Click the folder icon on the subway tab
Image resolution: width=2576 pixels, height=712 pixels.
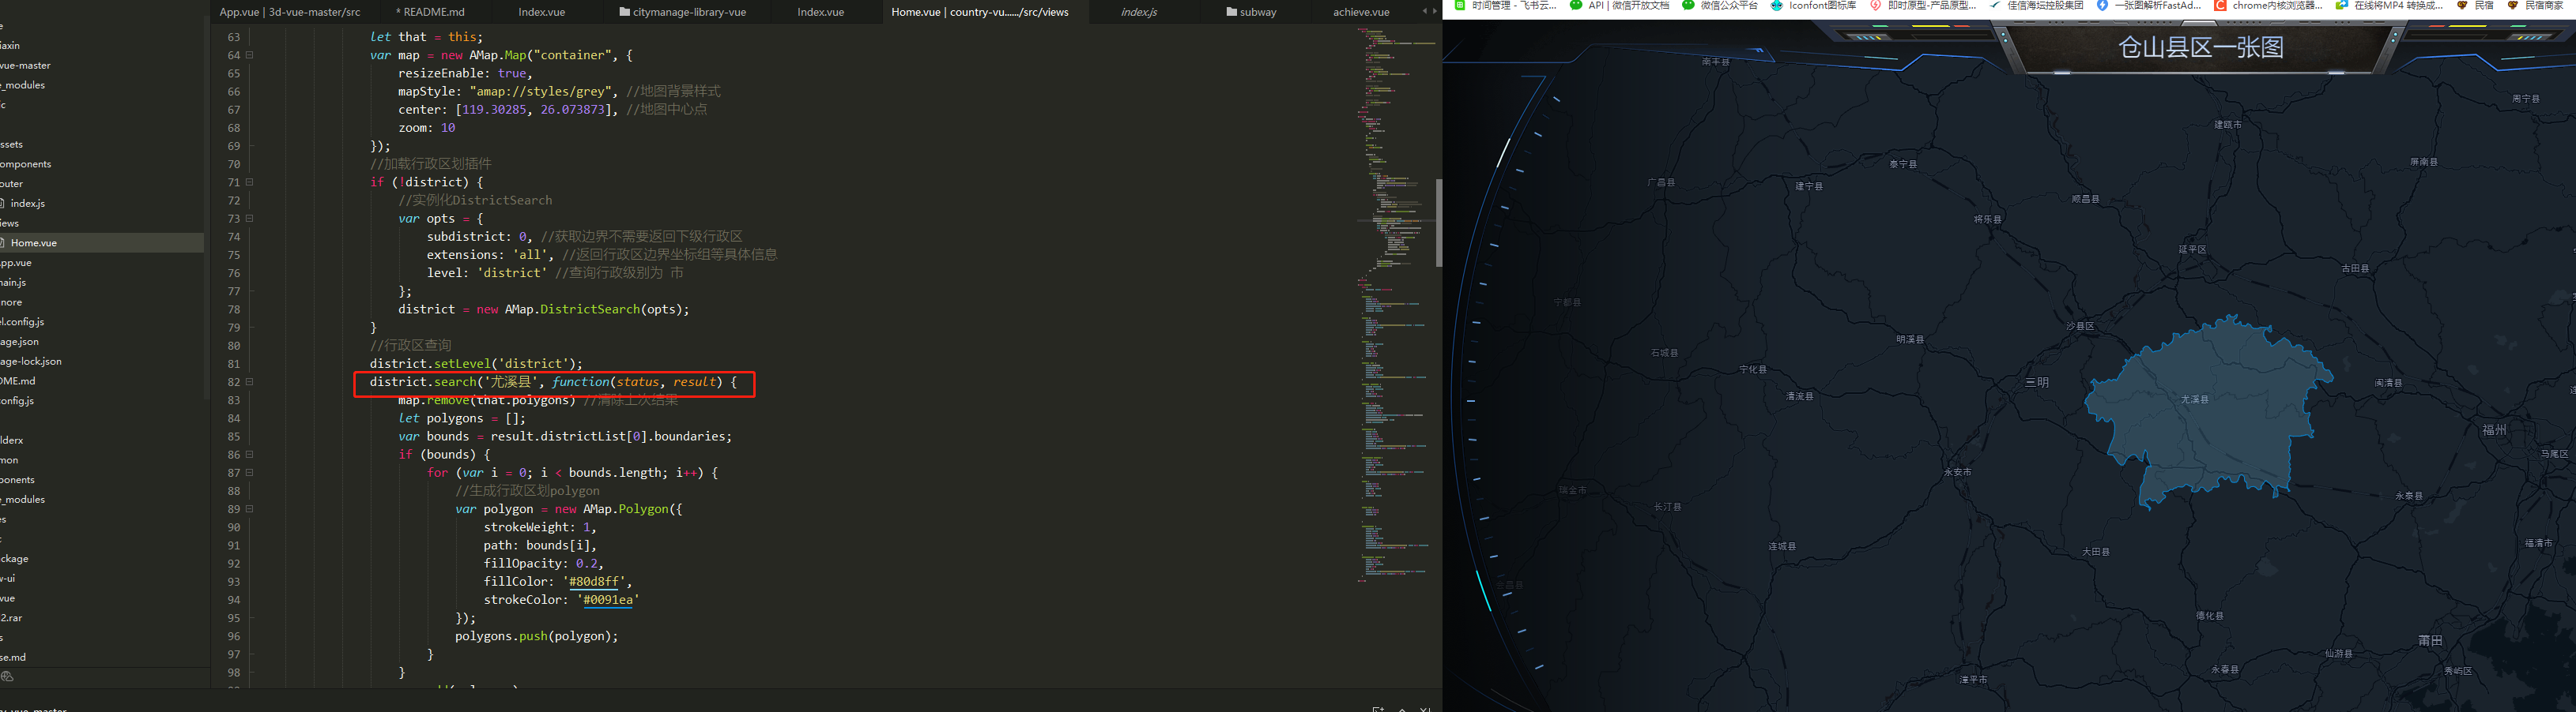click(1232, 12)
